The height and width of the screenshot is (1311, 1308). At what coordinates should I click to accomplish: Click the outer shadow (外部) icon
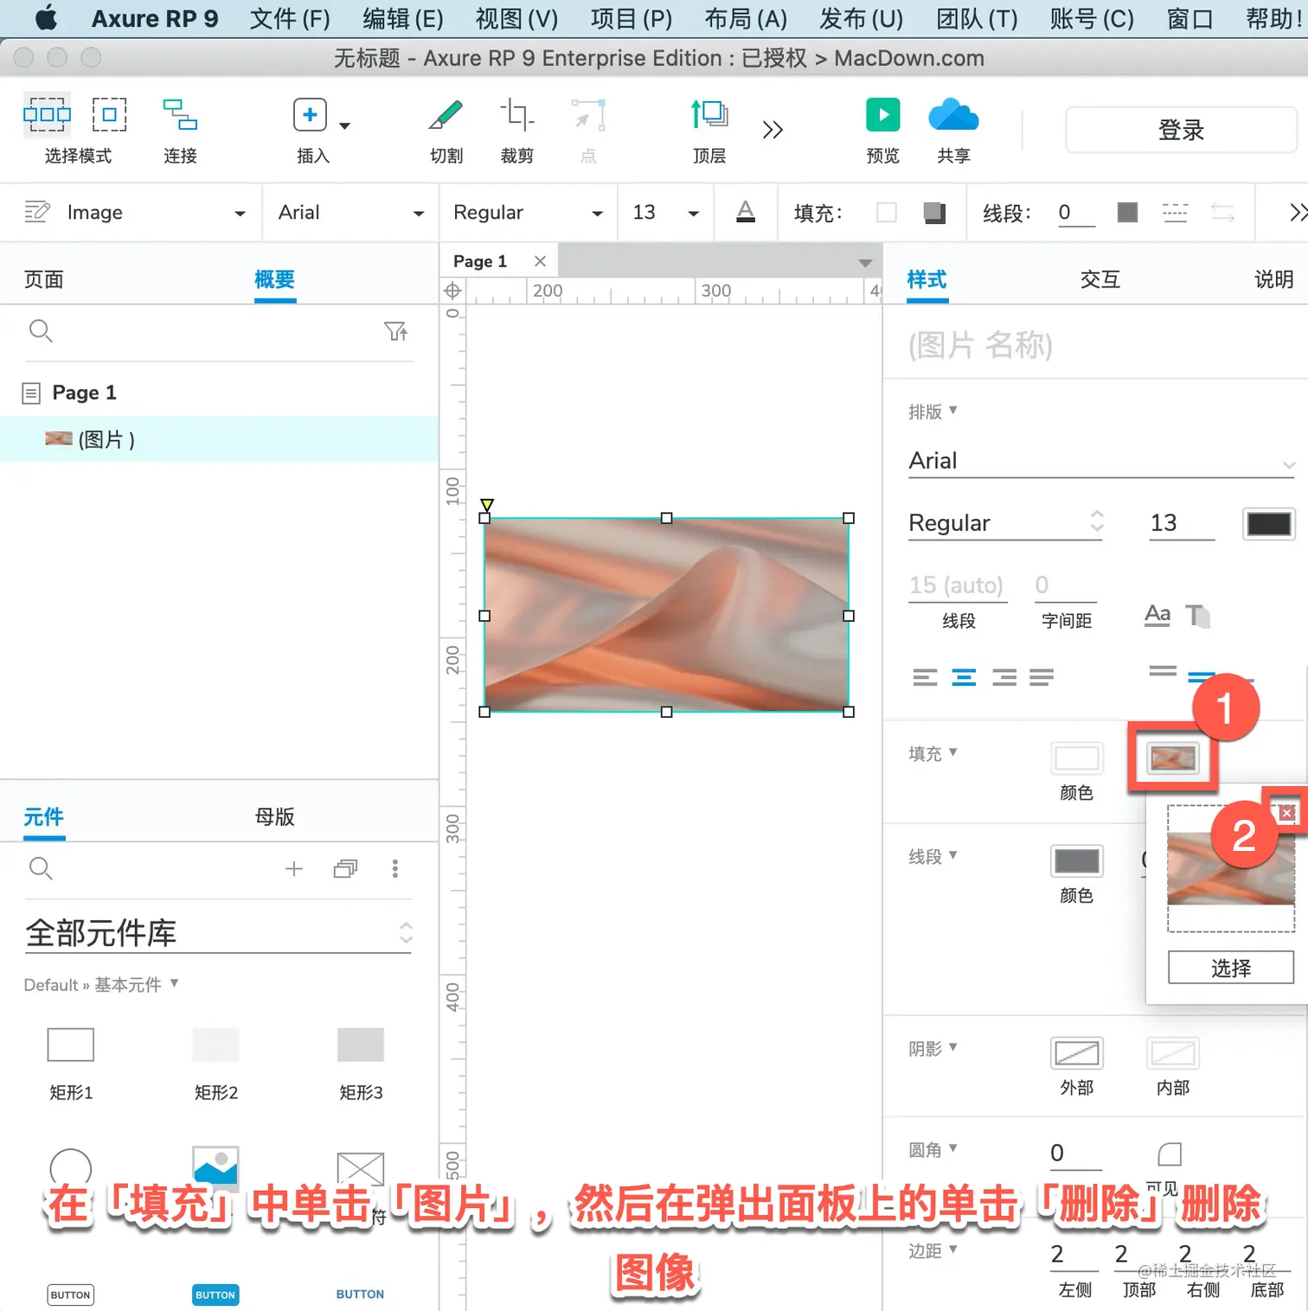(x=1076, y=1053)
